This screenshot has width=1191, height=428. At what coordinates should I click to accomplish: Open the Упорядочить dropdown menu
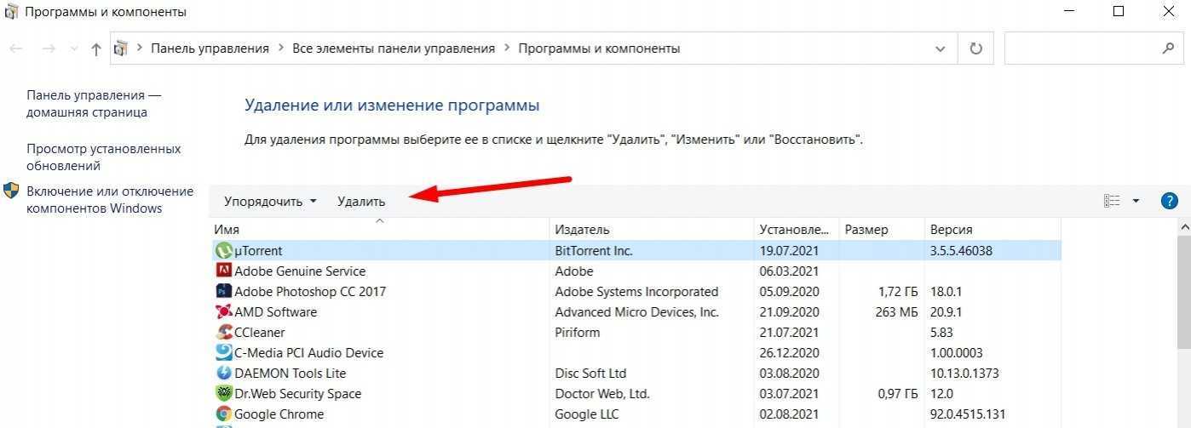(x=269, y=202)
